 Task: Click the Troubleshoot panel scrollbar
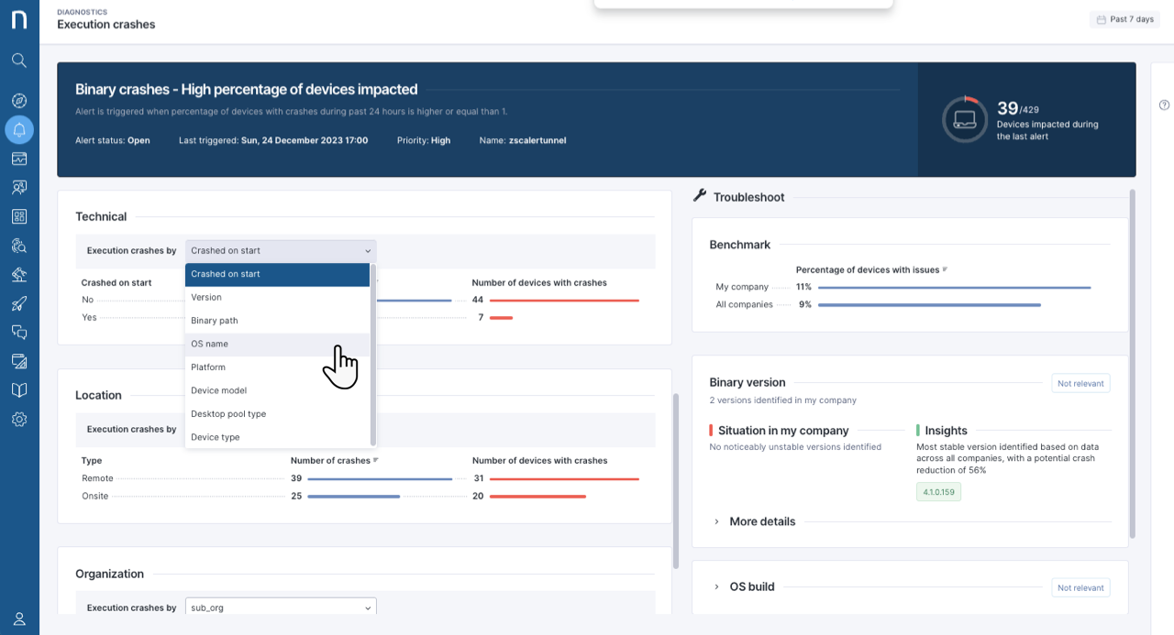(x=1134, y=363)
